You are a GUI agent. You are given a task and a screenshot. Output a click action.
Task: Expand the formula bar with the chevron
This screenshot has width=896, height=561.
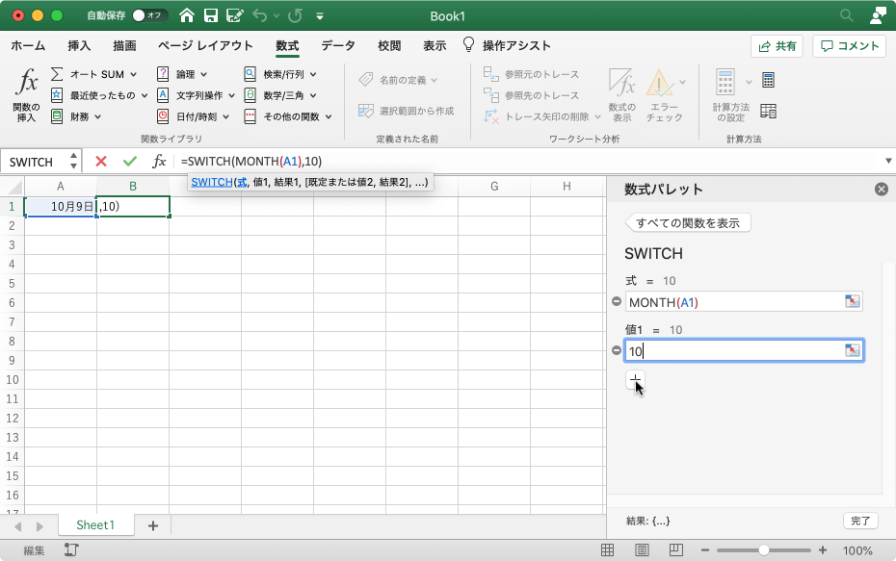tap(886, 162)
